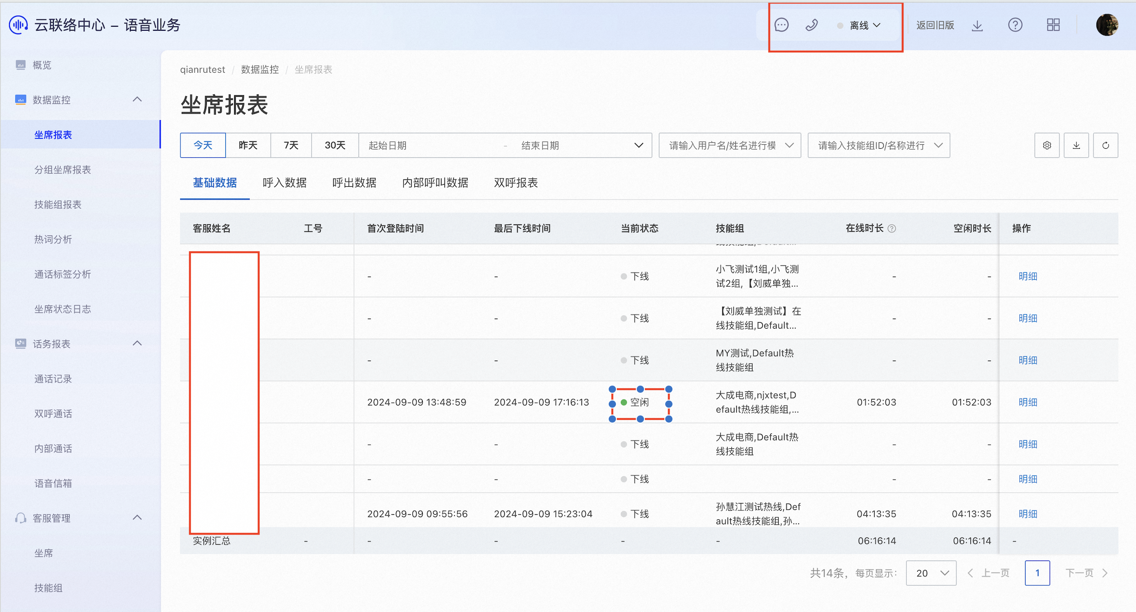This screenshot has height=612, width=1136.
Task: Select the 昨天 date filter
Action: pyautogui.click(x=248, y=145)
